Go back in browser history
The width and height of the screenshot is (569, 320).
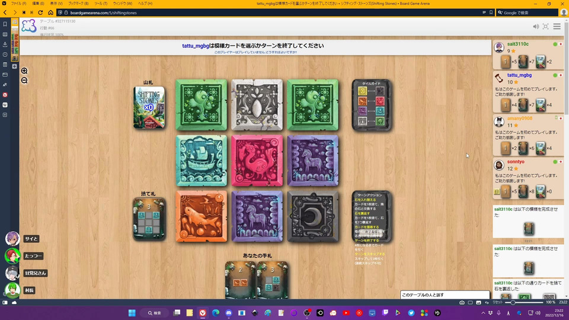coord(5,12)
